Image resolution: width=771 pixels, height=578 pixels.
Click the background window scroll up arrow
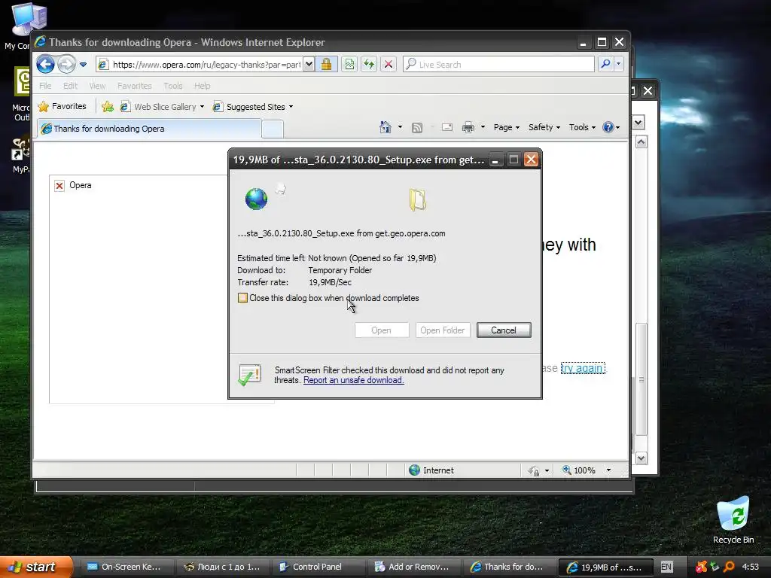coord(641,142)
